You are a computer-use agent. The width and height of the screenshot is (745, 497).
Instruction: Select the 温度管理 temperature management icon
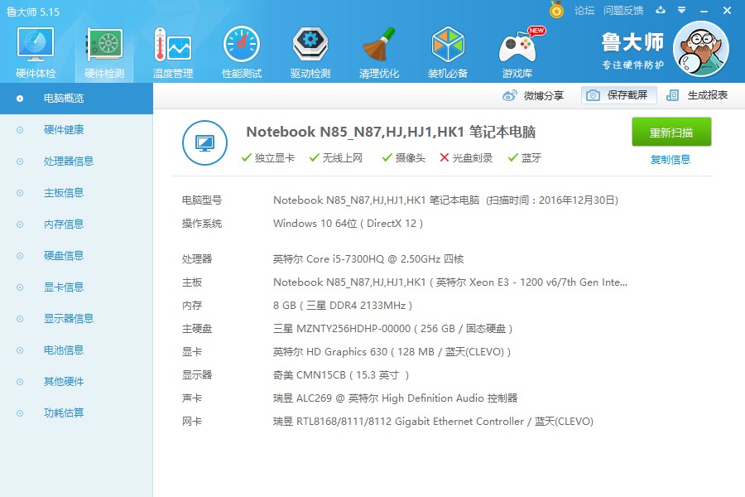pos(171,48)
